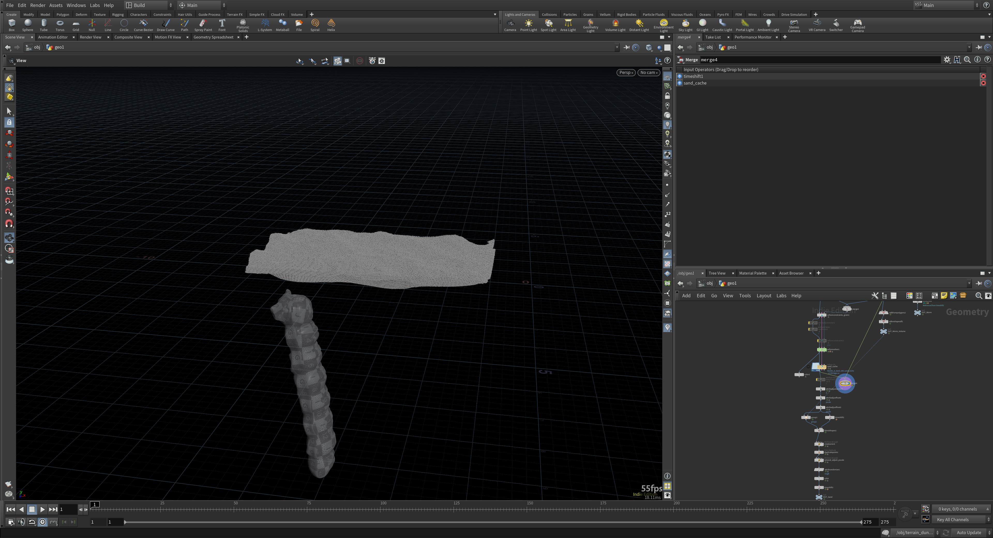Viewport: 993px width, 538px height.
Task: Open the Persp viewport dropdown
Action: [626, 72]
